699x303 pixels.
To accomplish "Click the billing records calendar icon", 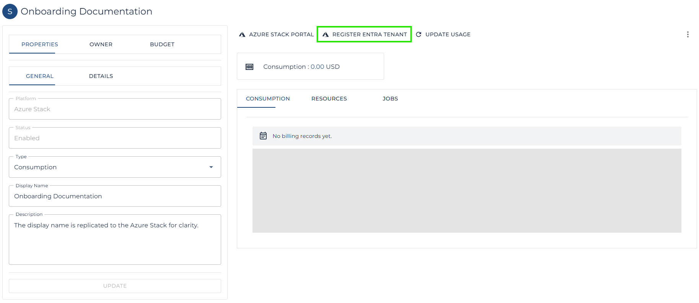I will coord(263,136).
